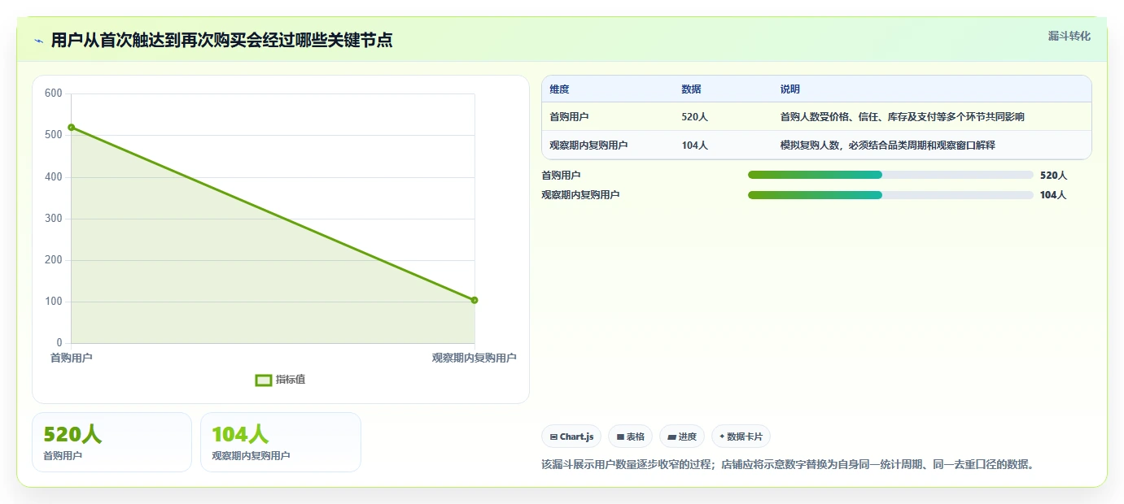Click description 模拟复购人数,必须结合品类周期和观察窗口解释
Image resolution: width=1124 pixels, height=504 pixels.
pos(887,146)
